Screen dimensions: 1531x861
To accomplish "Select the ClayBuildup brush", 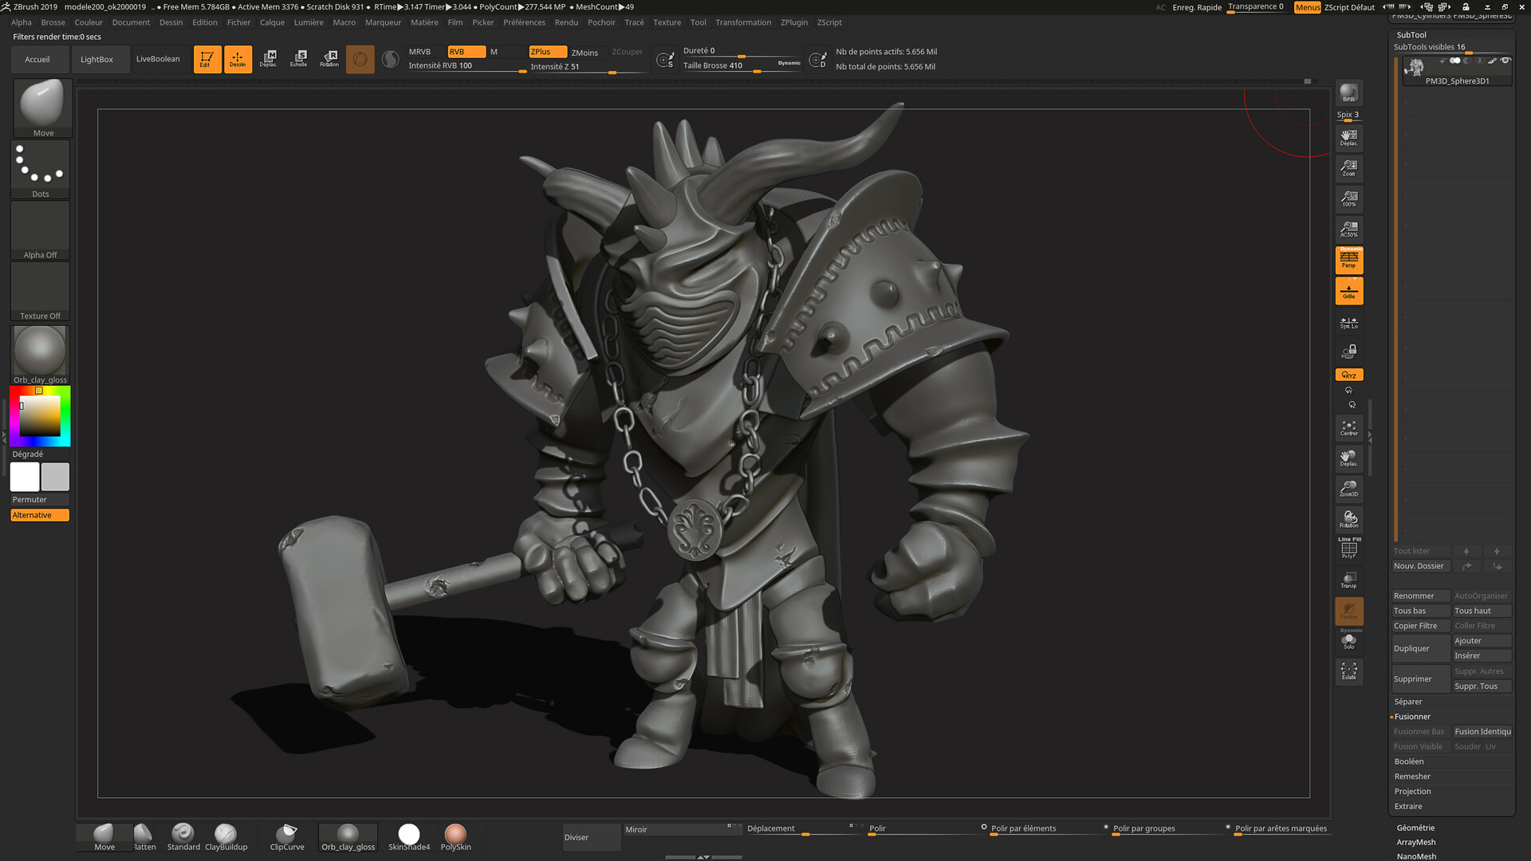I will coord(226,835).
